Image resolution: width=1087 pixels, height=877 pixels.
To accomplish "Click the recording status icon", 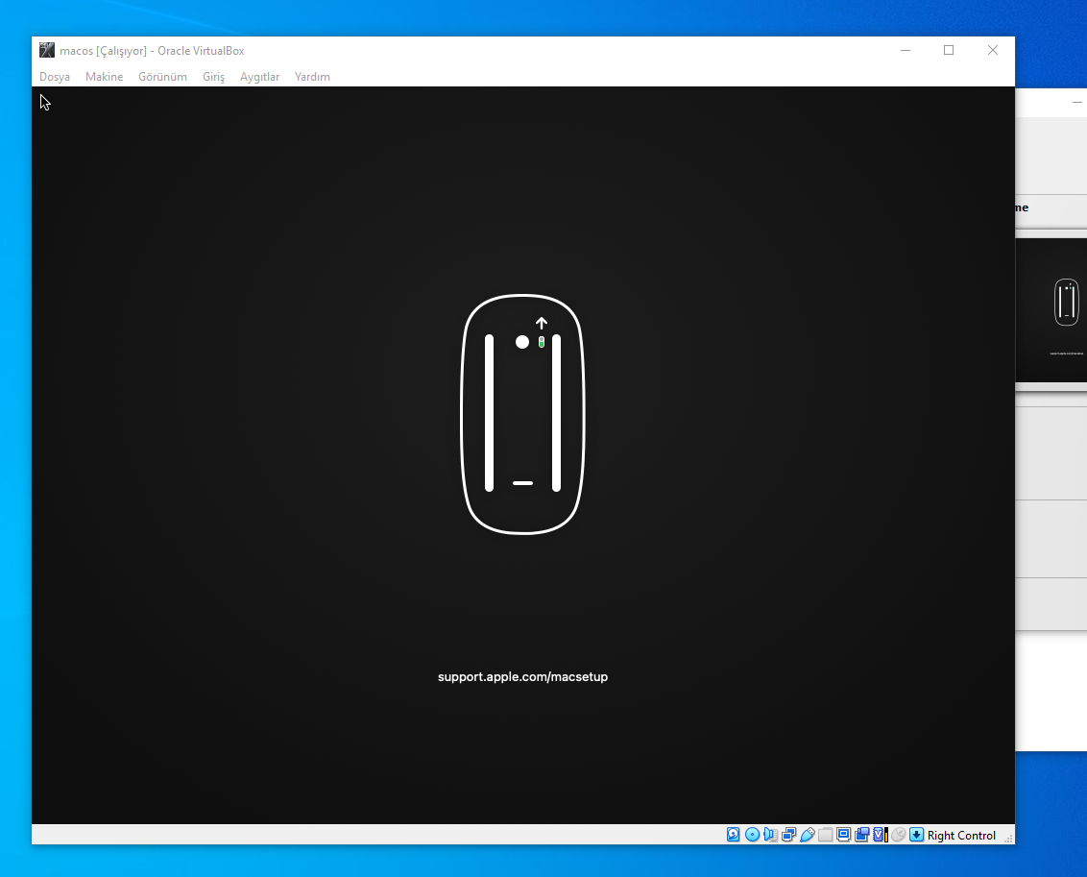I will coord(861,835).
